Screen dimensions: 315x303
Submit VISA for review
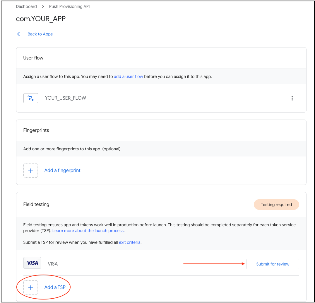273,264
